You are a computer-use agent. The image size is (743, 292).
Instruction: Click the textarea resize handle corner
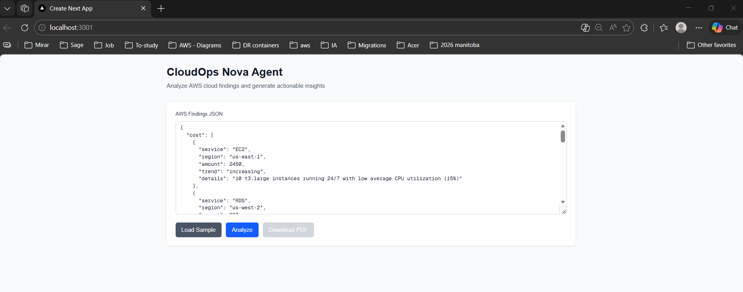point(563,211)
